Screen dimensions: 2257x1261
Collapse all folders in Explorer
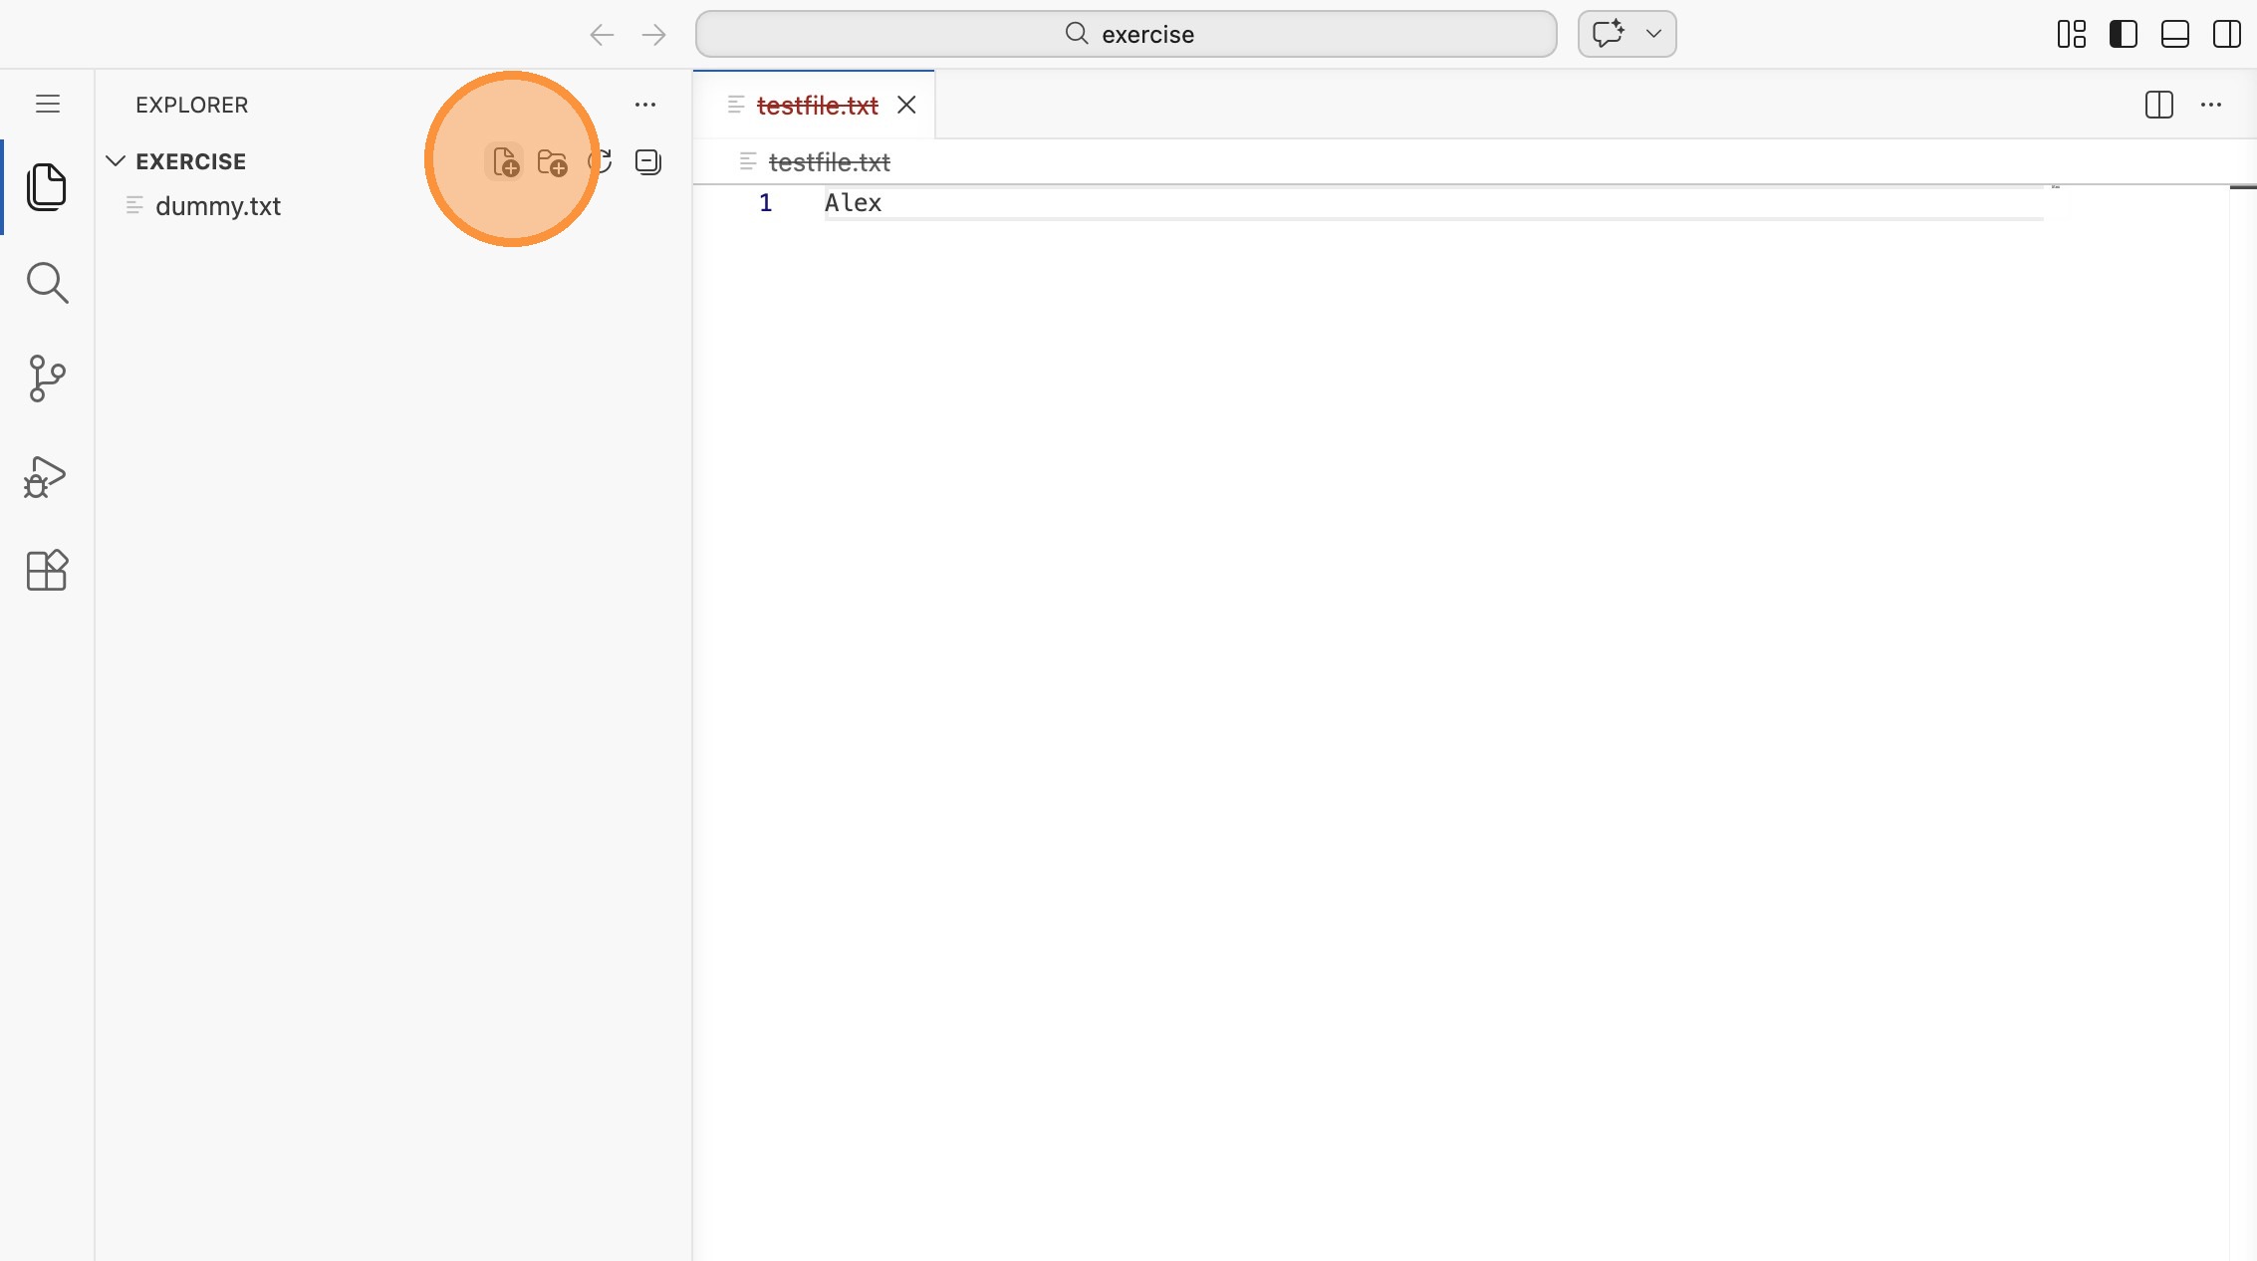[x=647, y=161]
